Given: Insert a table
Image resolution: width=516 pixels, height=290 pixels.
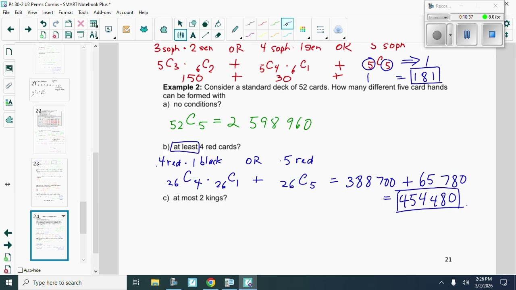Looking at the screenshot, I should point(94,24).
